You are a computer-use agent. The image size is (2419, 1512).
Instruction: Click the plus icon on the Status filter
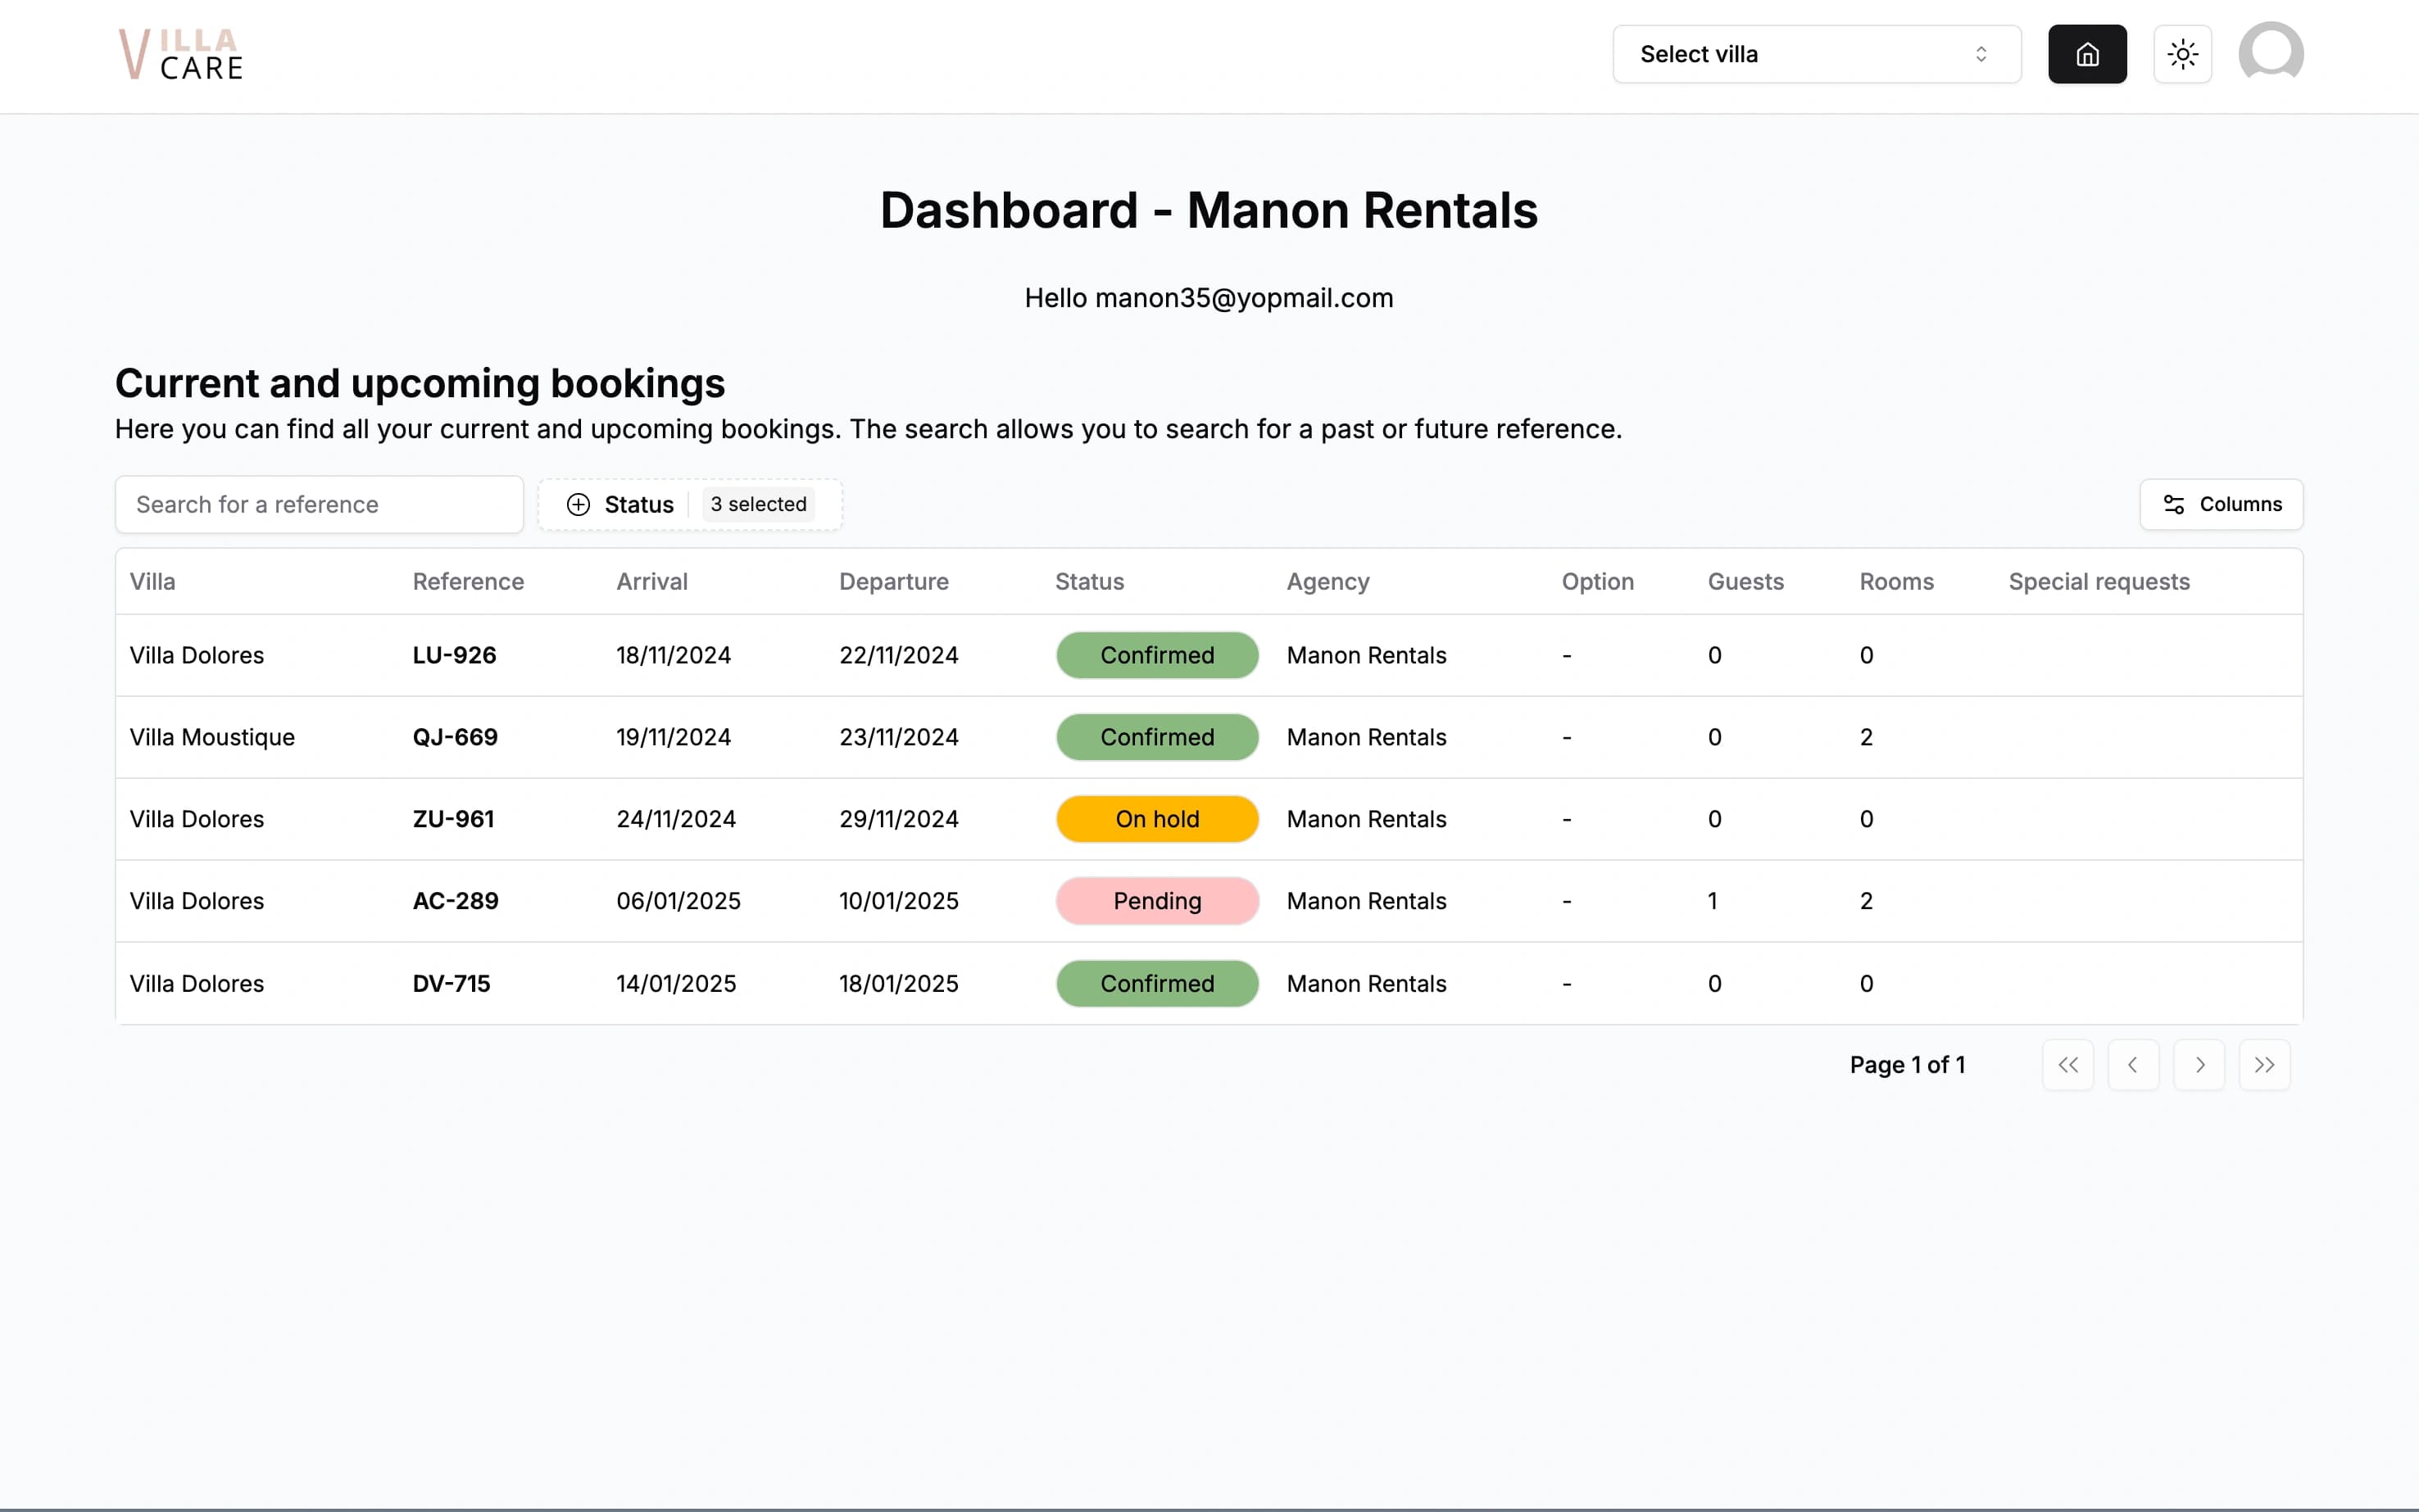tap(579, 504)
